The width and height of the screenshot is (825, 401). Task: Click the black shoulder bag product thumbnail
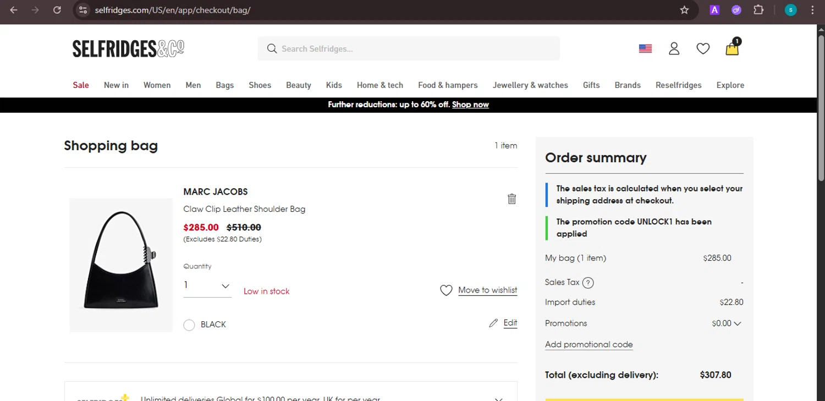coord(121,265)
